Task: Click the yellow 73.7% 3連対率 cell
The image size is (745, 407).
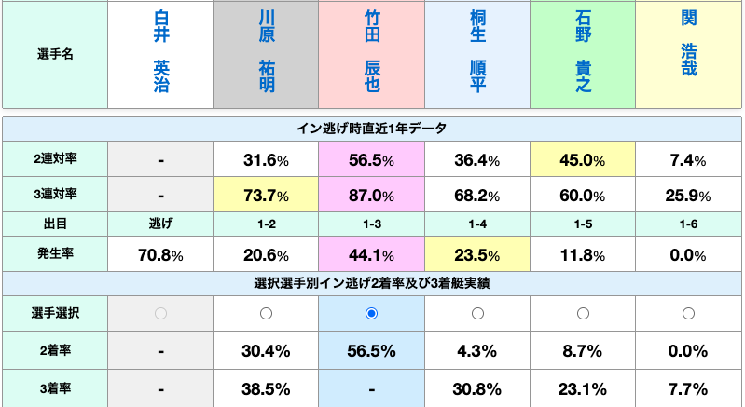Action: click(266, 195)
